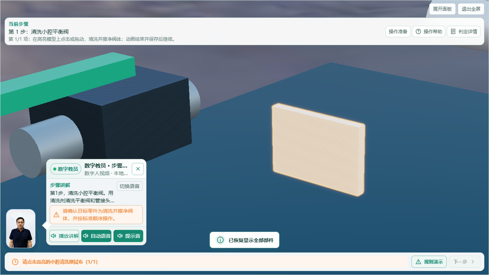
Task: Toggle 提示音 prompt sound button
Action: click(129, 236)
